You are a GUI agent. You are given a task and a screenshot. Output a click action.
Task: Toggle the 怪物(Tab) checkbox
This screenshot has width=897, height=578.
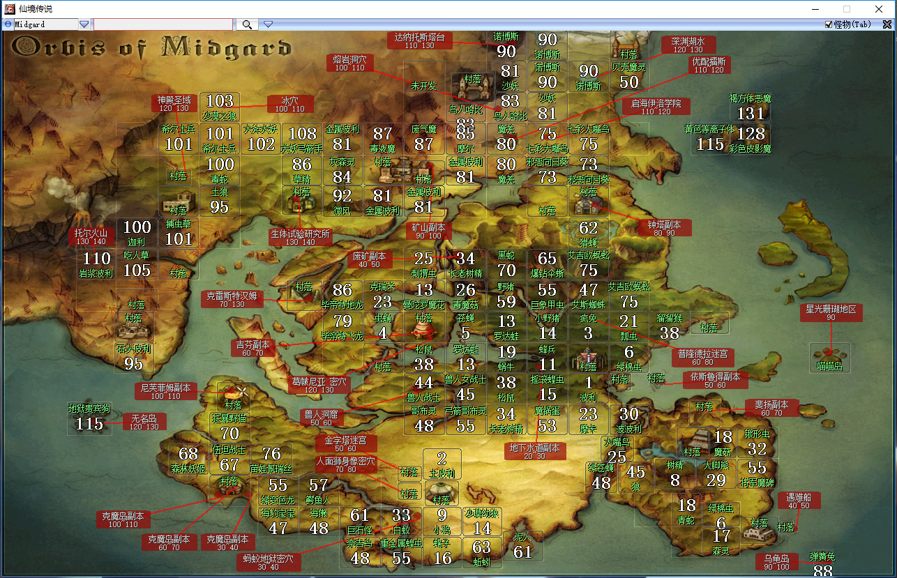tap(829, 24)
